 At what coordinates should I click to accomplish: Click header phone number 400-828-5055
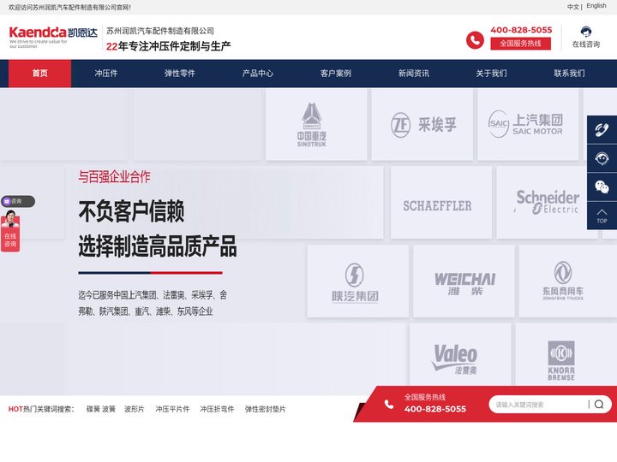pyautogui.click(x=521, y=30)
